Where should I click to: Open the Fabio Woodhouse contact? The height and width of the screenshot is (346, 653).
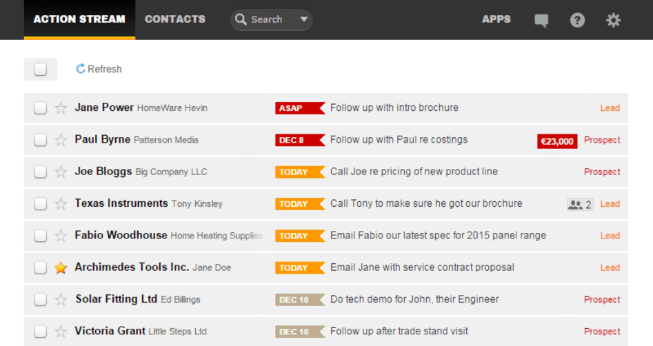pyautogui.click(x=121, y=235)
